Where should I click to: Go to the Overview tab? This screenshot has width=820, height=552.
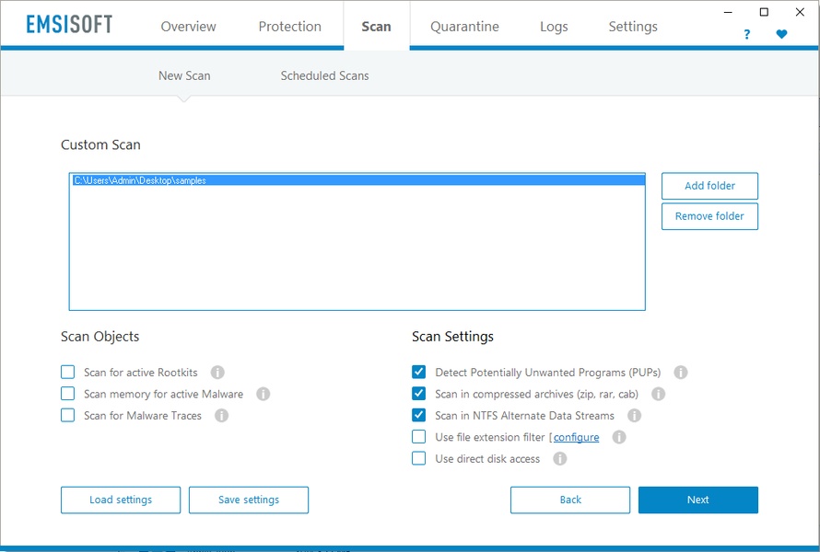pyautogui.click(x=188, y=27)
